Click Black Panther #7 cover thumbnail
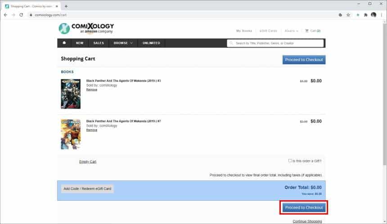The image size is (387, 224). click(71, 134)
